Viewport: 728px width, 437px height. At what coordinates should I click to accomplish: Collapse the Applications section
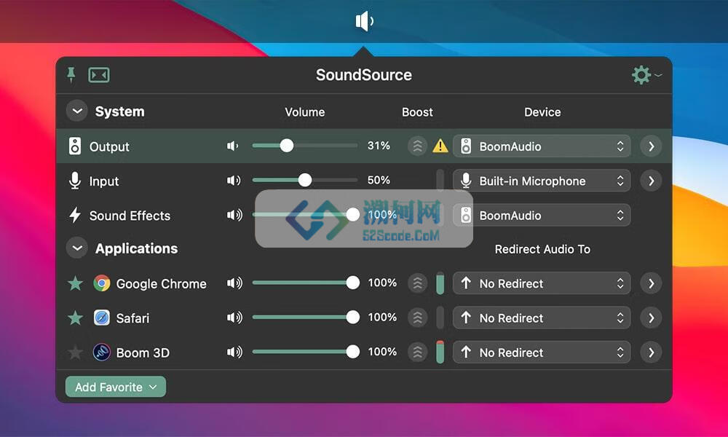tap(77, 248)
